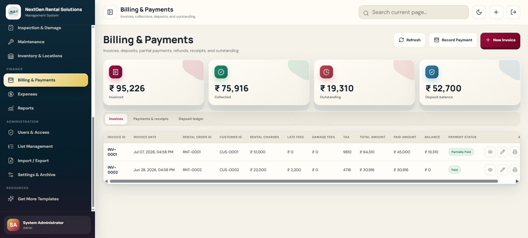The height and width of the screenshot is (238, 528).
Task: Click the Collected checkmark card icon
Action: tap(221, 72)
